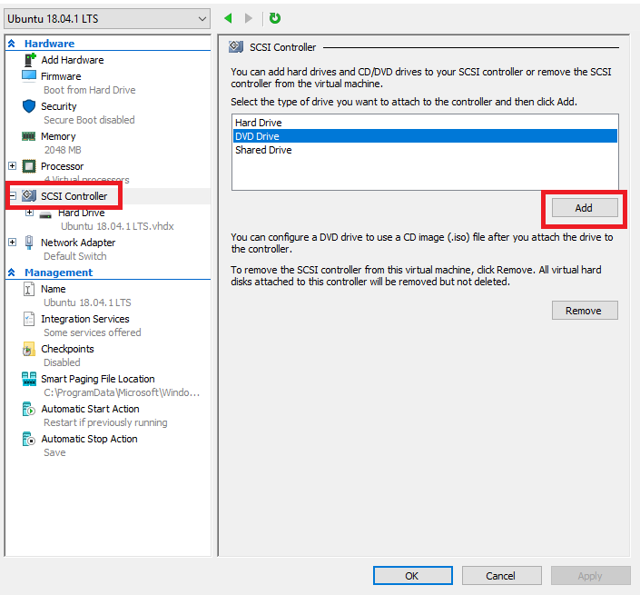Click the Boot from Hard Drive text

[x=89, y=90]
